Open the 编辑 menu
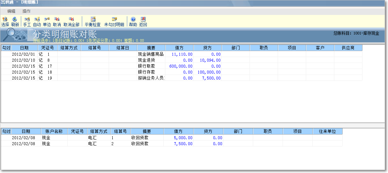388x173 pixels. point(11,11)
